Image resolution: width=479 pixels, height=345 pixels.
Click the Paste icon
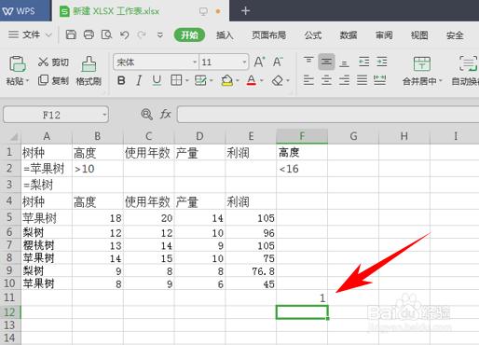[17, 63]
